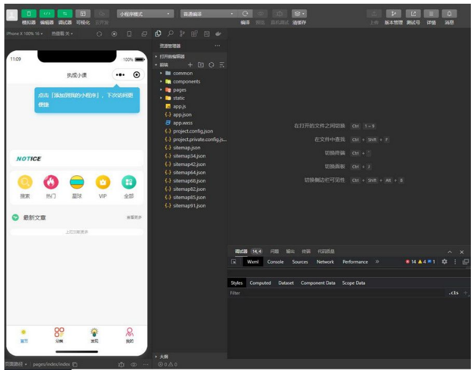Click the 消息 notification bell icon

point(449,14)
